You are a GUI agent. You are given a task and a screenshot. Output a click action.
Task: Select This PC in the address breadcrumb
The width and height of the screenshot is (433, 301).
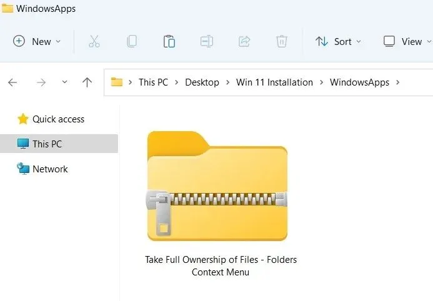(x=153, y=82)
